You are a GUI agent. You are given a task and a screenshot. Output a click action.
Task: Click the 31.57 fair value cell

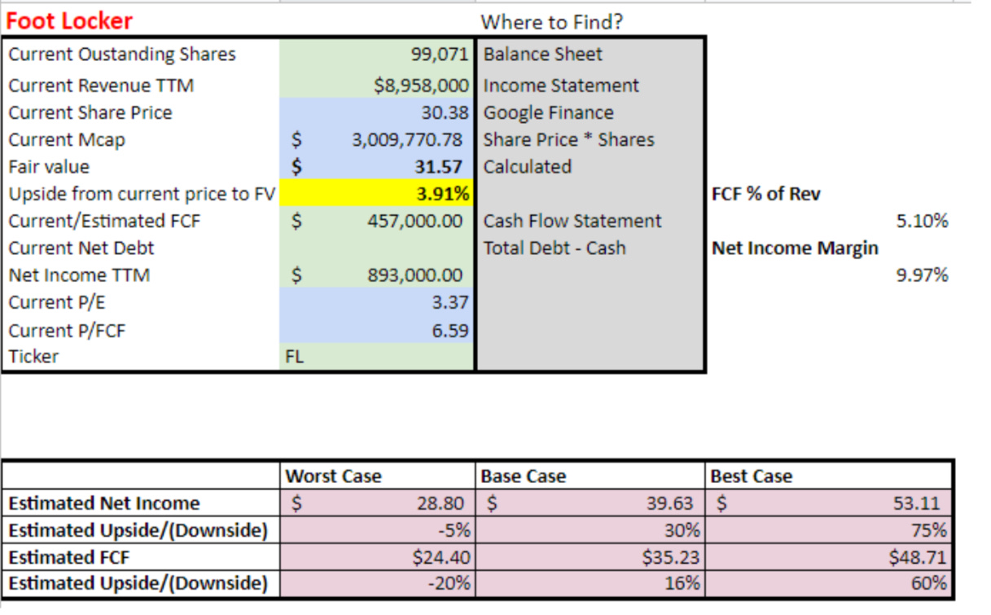[x=376, y=166]
